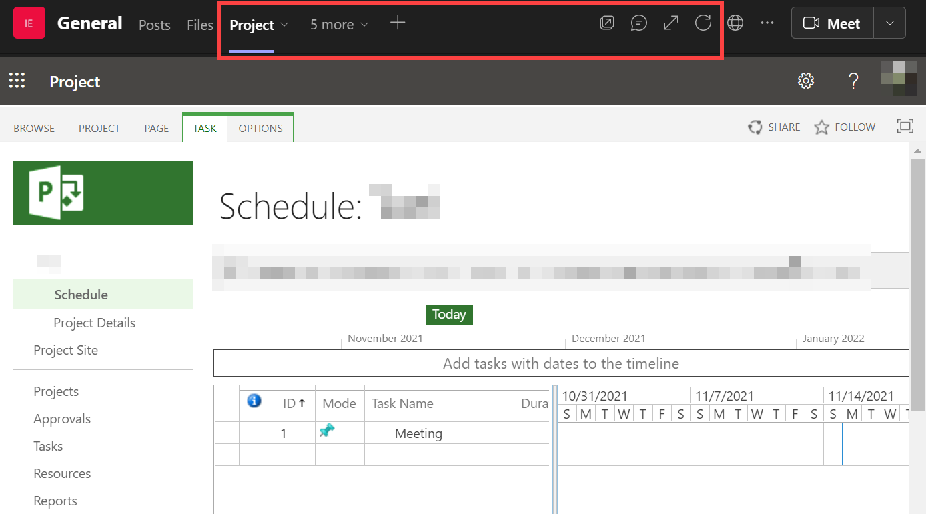Viewport: 926px width, 514px height.
Task: Open the tab conversation chat icon
Action: [x=638, y=23]
